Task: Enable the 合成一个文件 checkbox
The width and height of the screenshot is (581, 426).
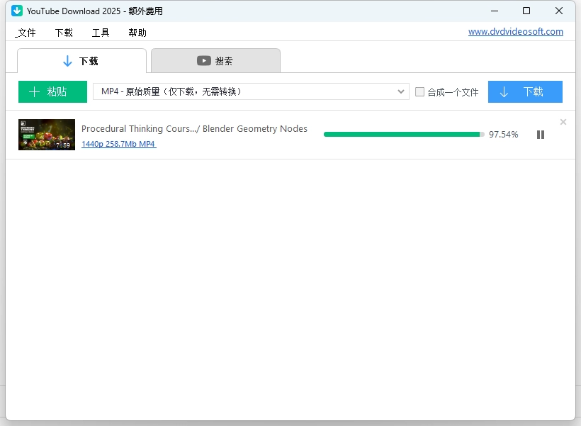Action: [420, 91]
